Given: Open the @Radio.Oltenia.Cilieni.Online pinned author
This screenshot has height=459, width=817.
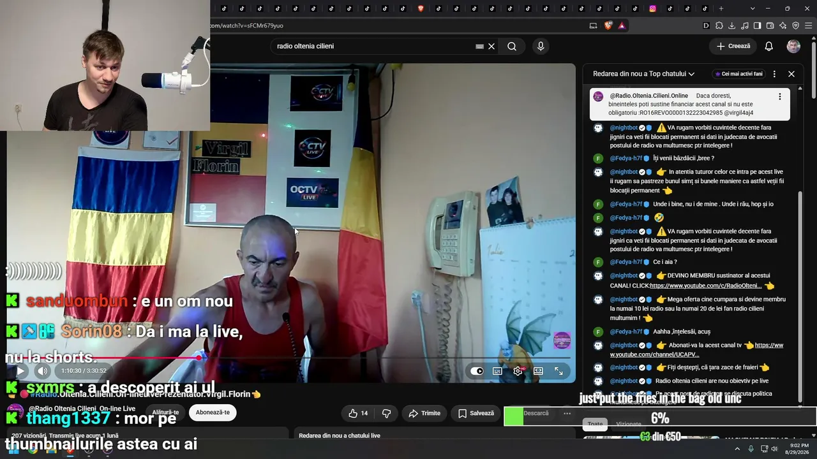Looking at the screenshot, I should point(648,96).
